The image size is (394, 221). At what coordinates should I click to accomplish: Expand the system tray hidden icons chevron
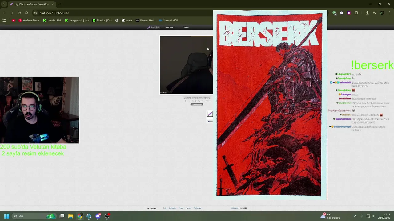[x=355, y=216]
